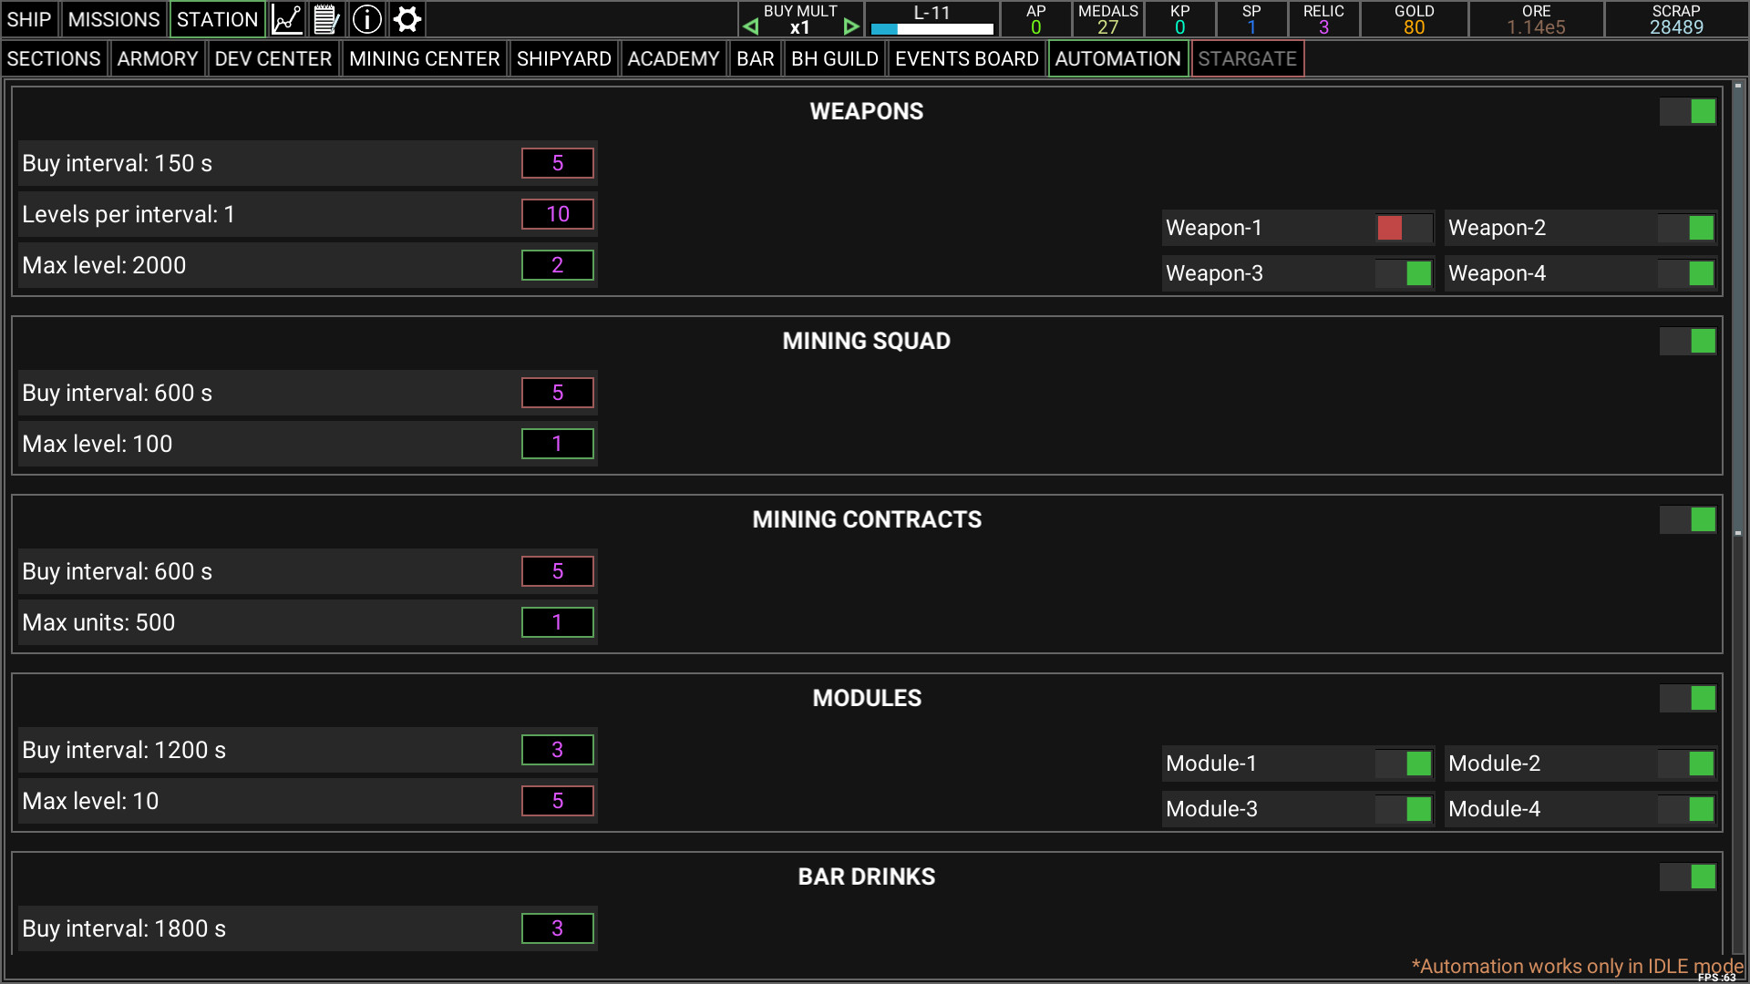The image size is (1750, 984).
Task: Open the ACADEMY tab
Action: click(x=673, y=58)
